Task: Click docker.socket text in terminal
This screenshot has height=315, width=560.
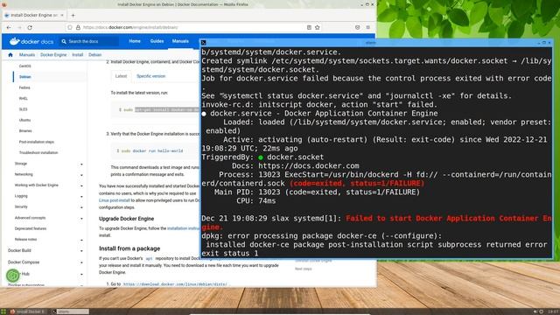Action: [296, 157]
